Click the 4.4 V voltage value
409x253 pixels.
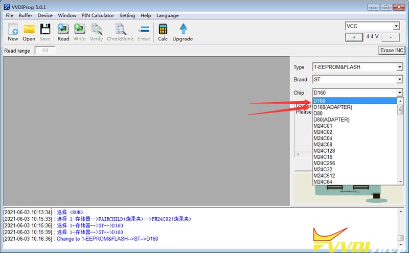pos(372,36)
